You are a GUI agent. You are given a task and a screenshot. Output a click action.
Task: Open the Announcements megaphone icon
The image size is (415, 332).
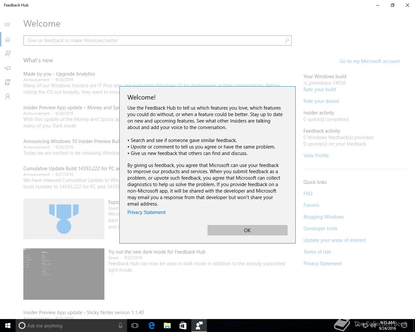tap(7, 68)
